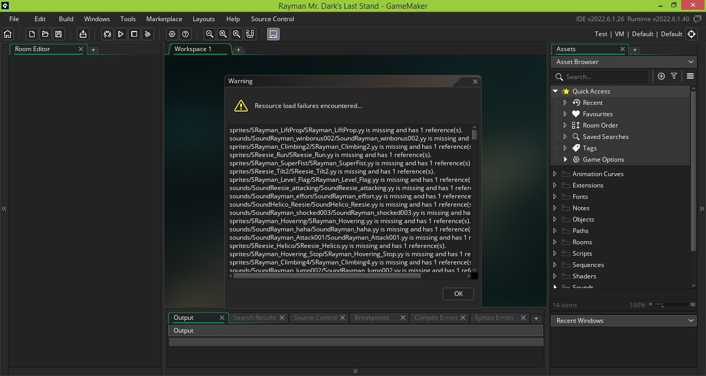Switch to the Search Results tab
This screenshot has width=706, height=376.
click(x=254, y=318)
